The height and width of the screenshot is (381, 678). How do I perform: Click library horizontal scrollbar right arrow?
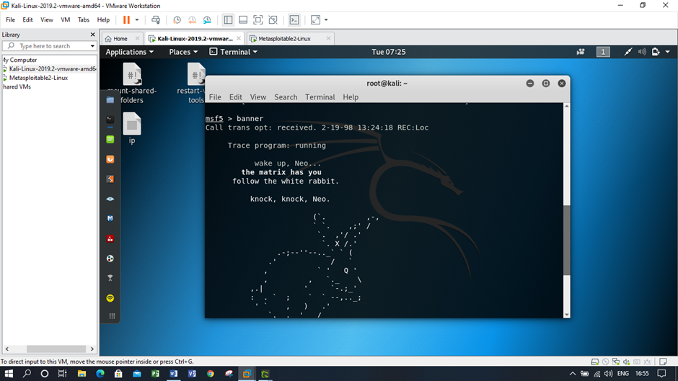point(92,349)
